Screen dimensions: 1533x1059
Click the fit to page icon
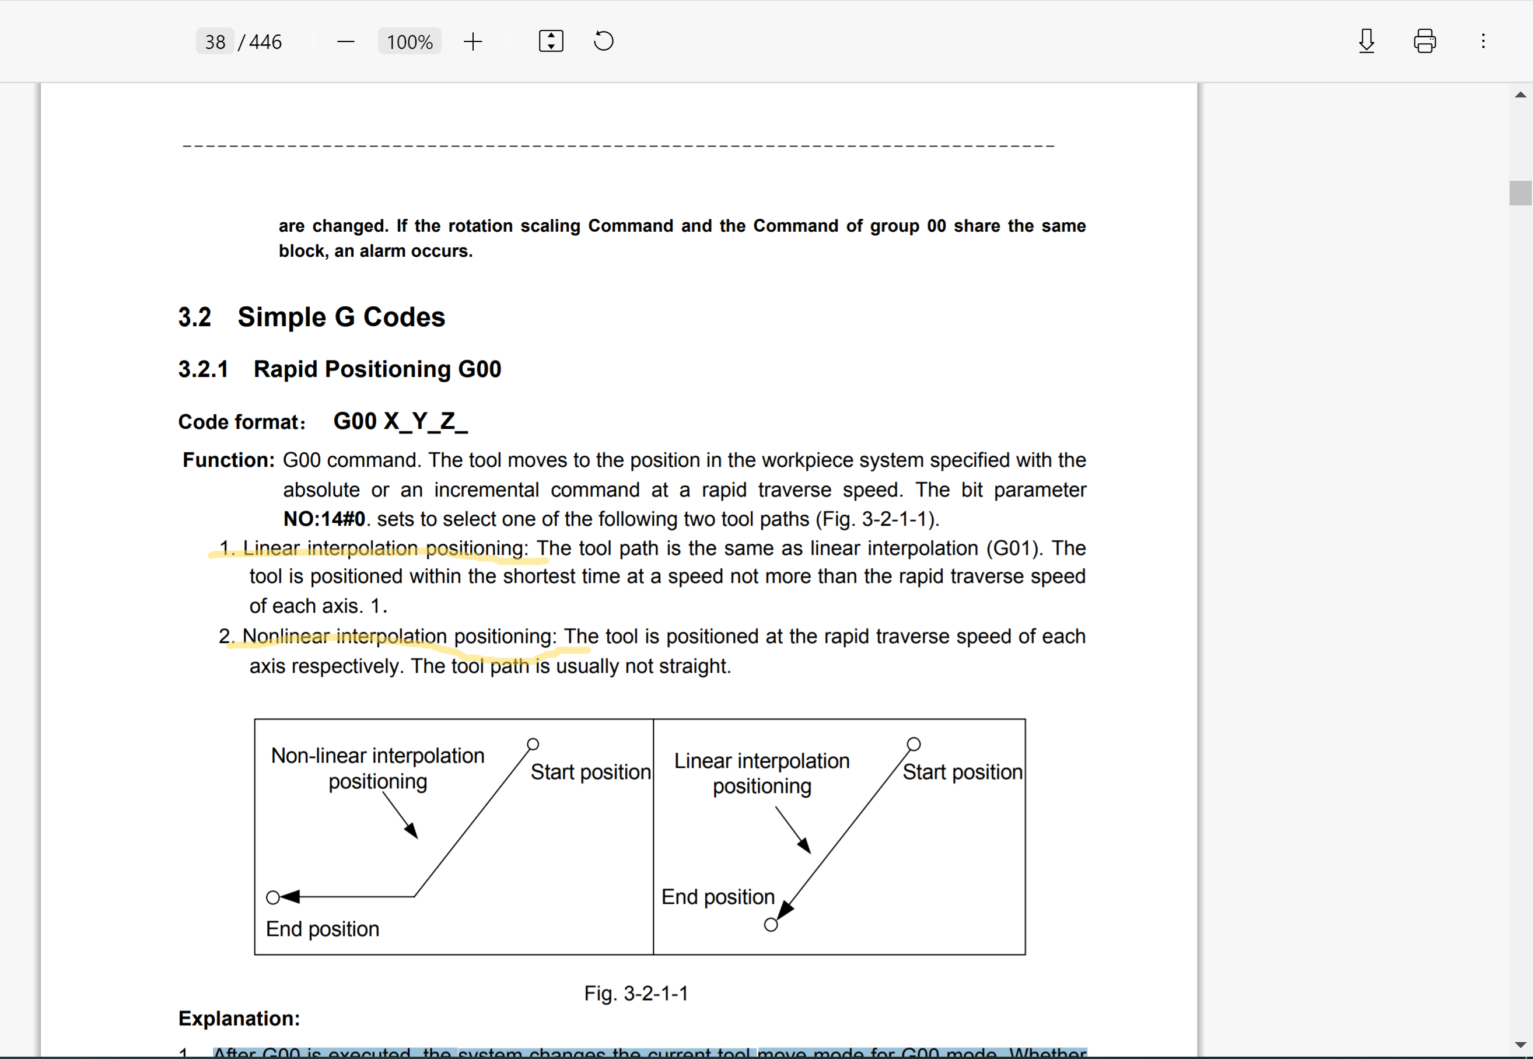(x=551, y=41)
